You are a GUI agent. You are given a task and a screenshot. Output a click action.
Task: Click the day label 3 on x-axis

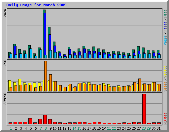click(x=21, y=128)
